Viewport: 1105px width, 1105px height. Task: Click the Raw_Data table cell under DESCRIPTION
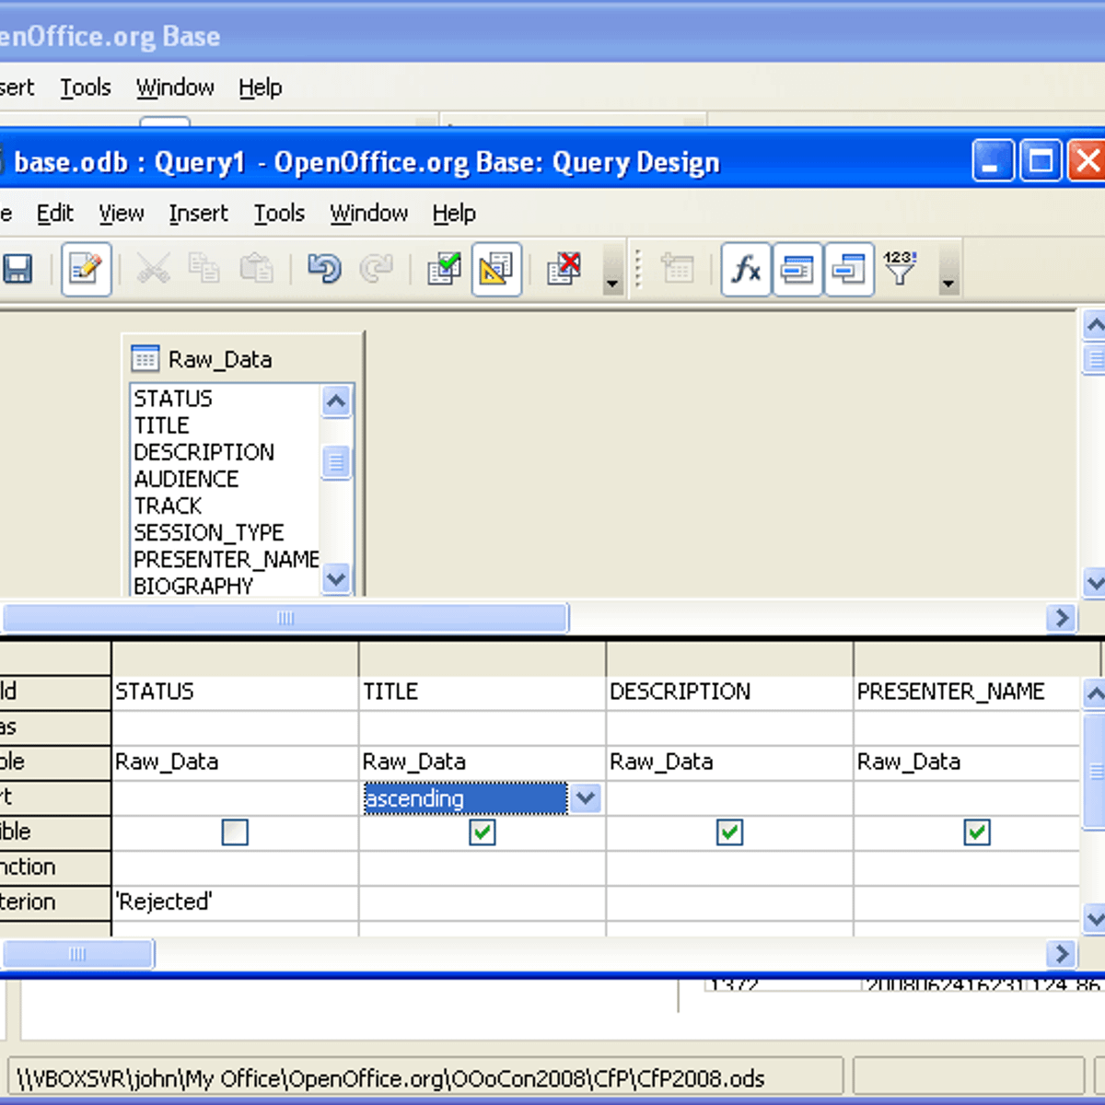pyautogui.click(x=729, y=762)
